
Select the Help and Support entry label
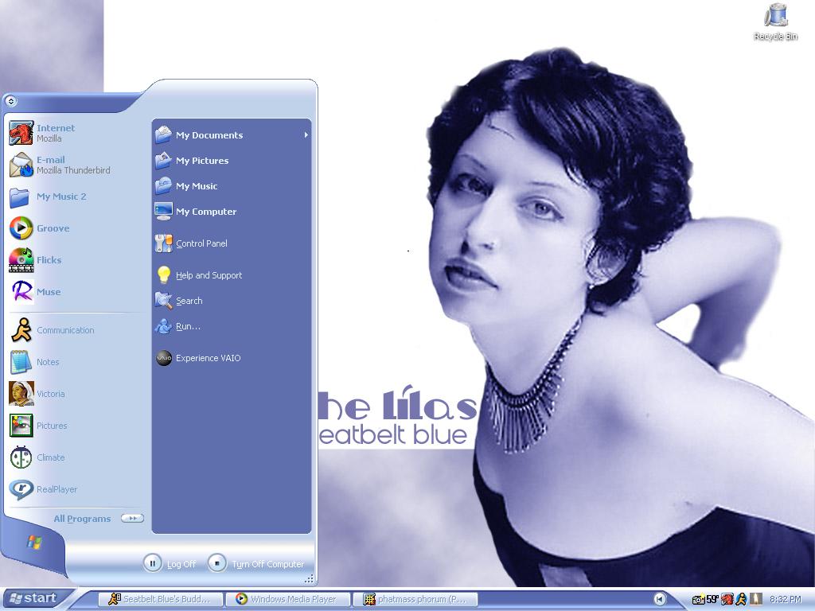click(x=209, y=274)
